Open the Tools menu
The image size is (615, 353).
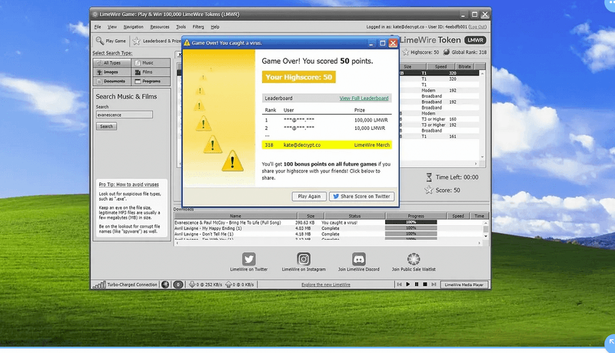(181, 27)
